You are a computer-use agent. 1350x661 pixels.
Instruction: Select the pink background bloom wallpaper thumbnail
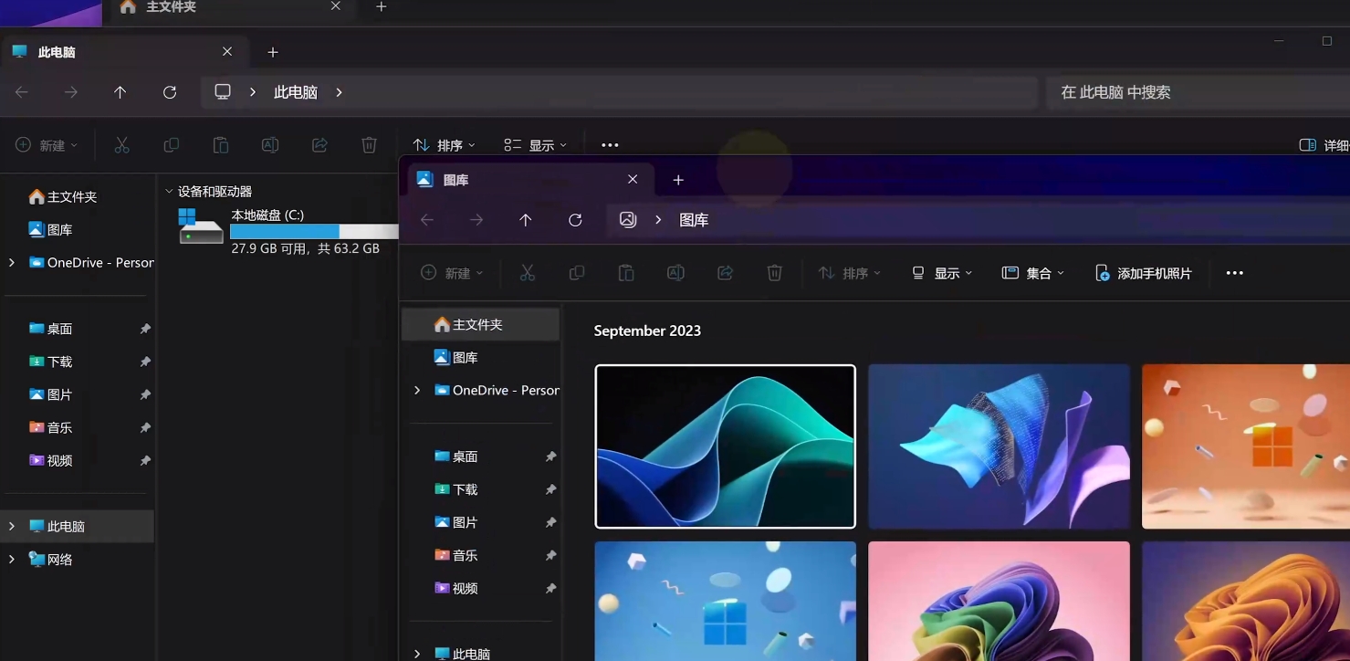(999, 601)
